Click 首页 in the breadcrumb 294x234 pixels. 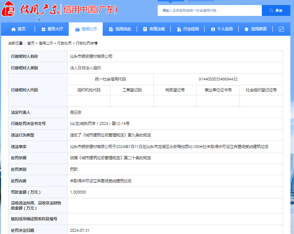pyautogui.click(x=31, y=43)
